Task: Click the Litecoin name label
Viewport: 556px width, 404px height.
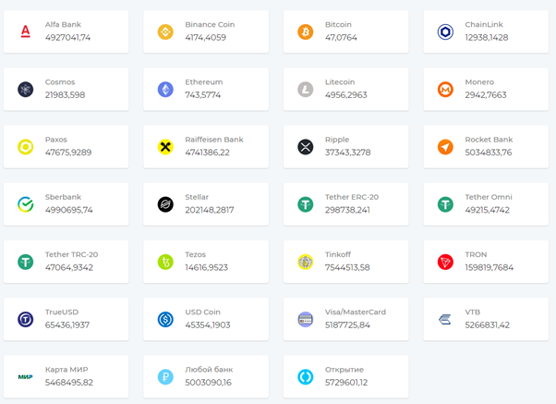Action: pos(340,82)
